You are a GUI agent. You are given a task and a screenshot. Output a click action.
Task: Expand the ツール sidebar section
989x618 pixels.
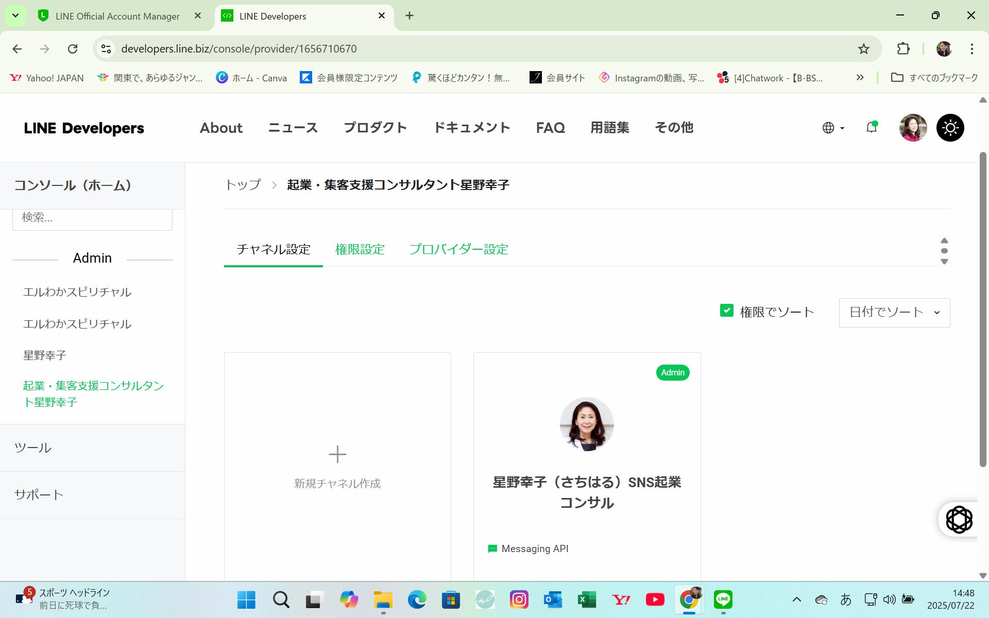pyautogui.click(x=92, y=448)
